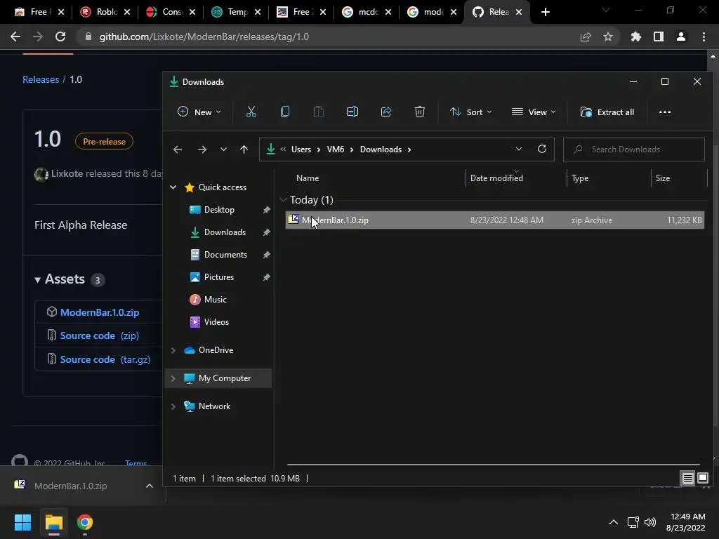
Task: Select Music in navigation pane
Action: coord(215,299)
